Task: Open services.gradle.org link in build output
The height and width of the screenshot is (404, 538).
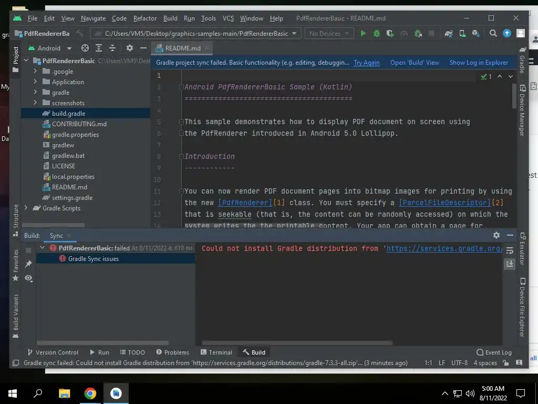Action: pyautogui.click(x=444, y=248)
